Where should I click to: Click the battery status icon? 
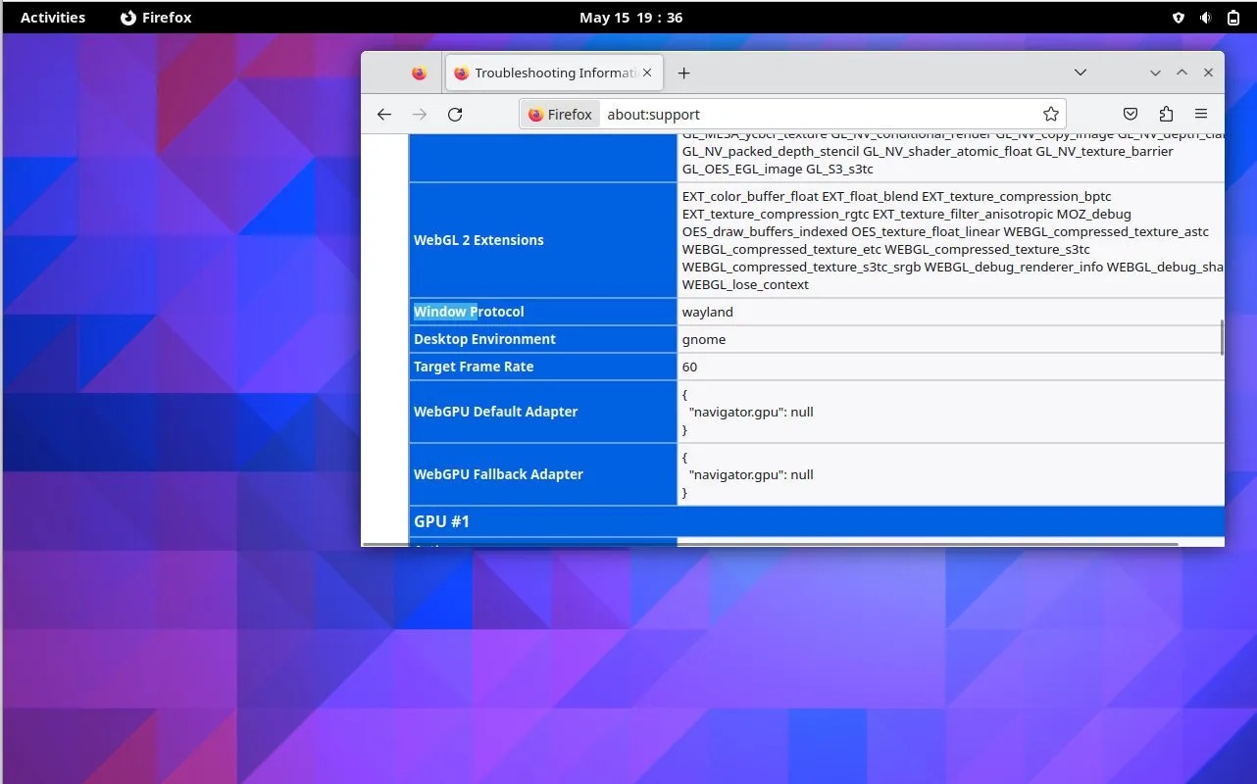point(1232,17)
